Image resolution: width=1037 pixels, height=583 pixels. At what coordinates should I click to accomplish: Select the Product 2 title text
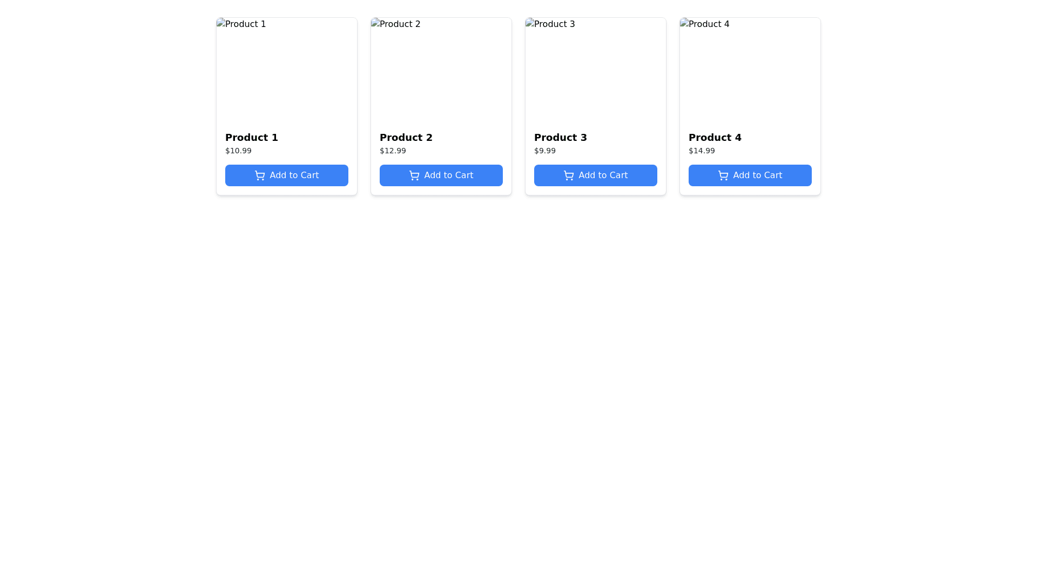(406, 138)
